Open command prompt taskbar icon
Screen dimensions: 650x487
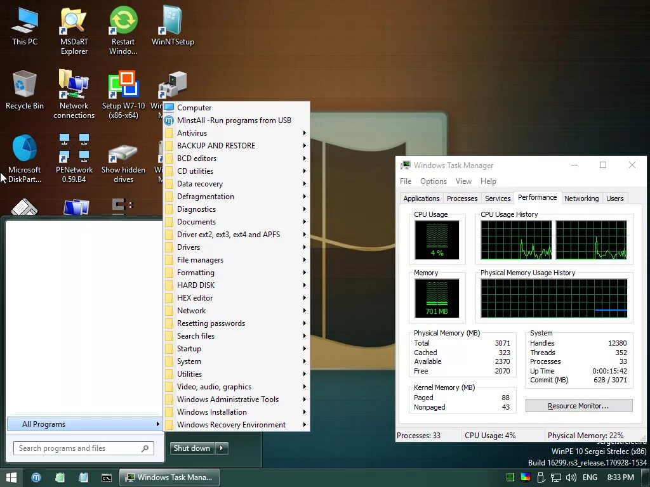pos(107,477)
